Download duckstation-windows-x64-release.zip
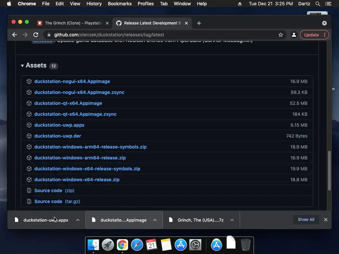The image size is (339, 254). pos(77,180)
